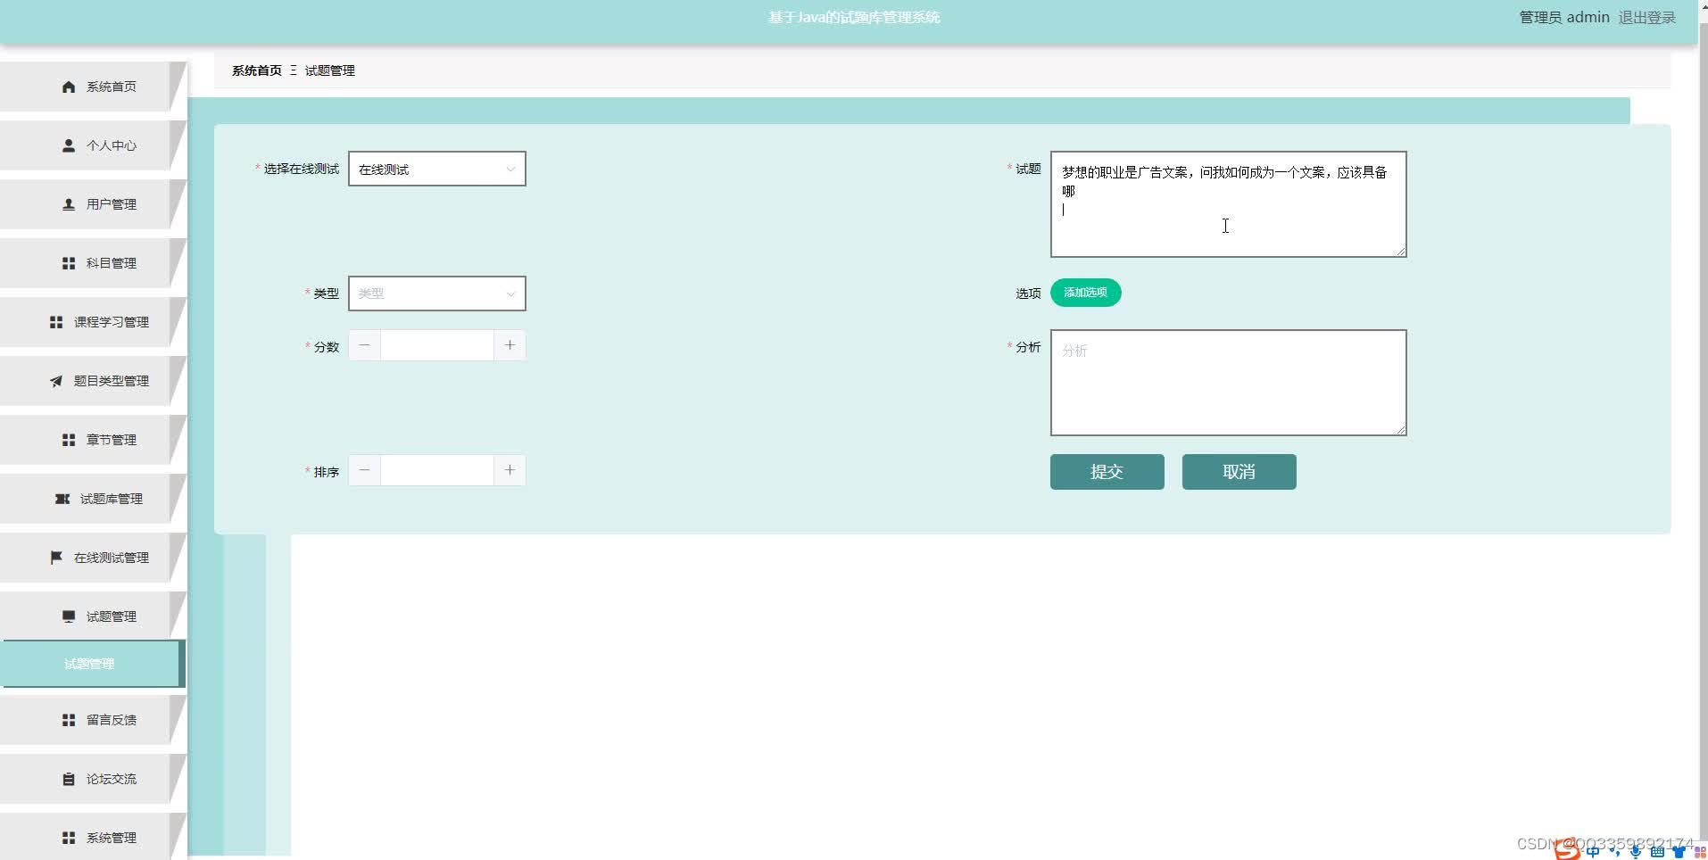Click the clipboard icon beside 论坛交流
This screenshot has height=860, width=1708.
[69, 779]
